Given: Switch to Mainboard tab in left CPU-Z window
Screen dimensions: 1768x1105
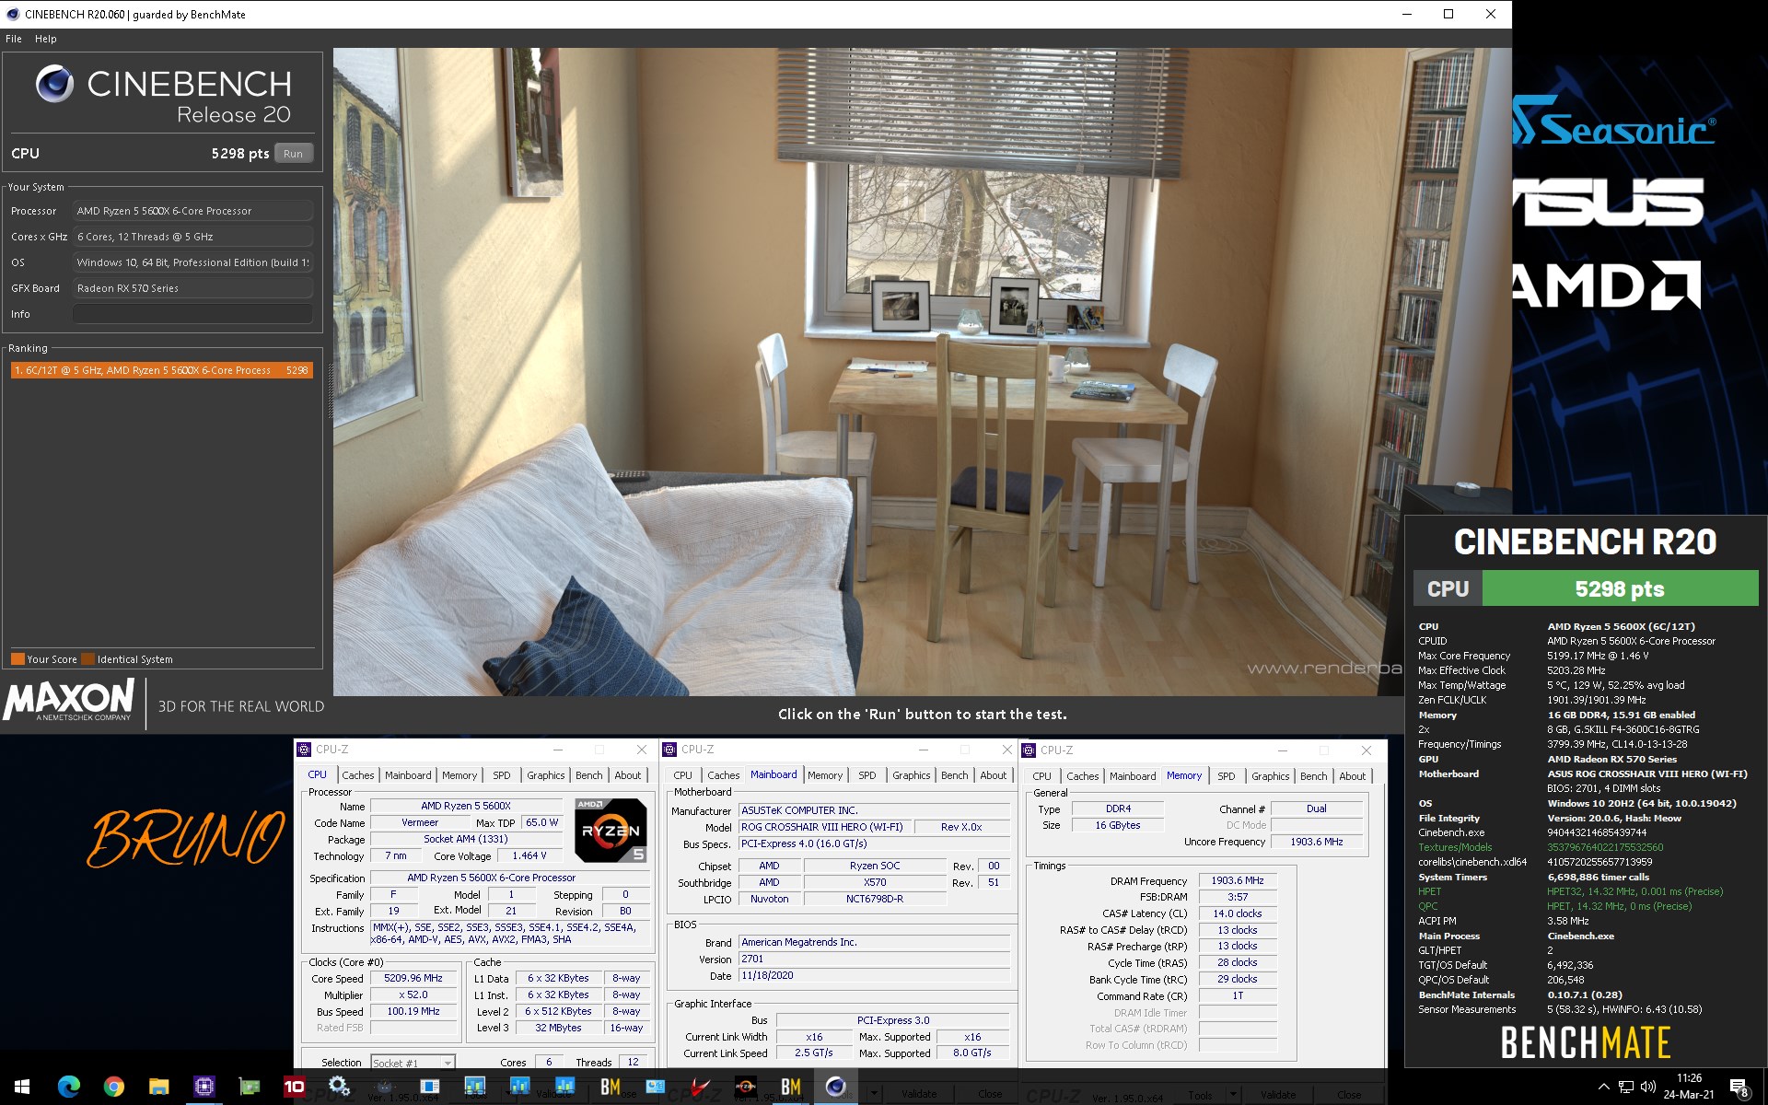Looking at the screenshot, I should click(x=407, y=775).
